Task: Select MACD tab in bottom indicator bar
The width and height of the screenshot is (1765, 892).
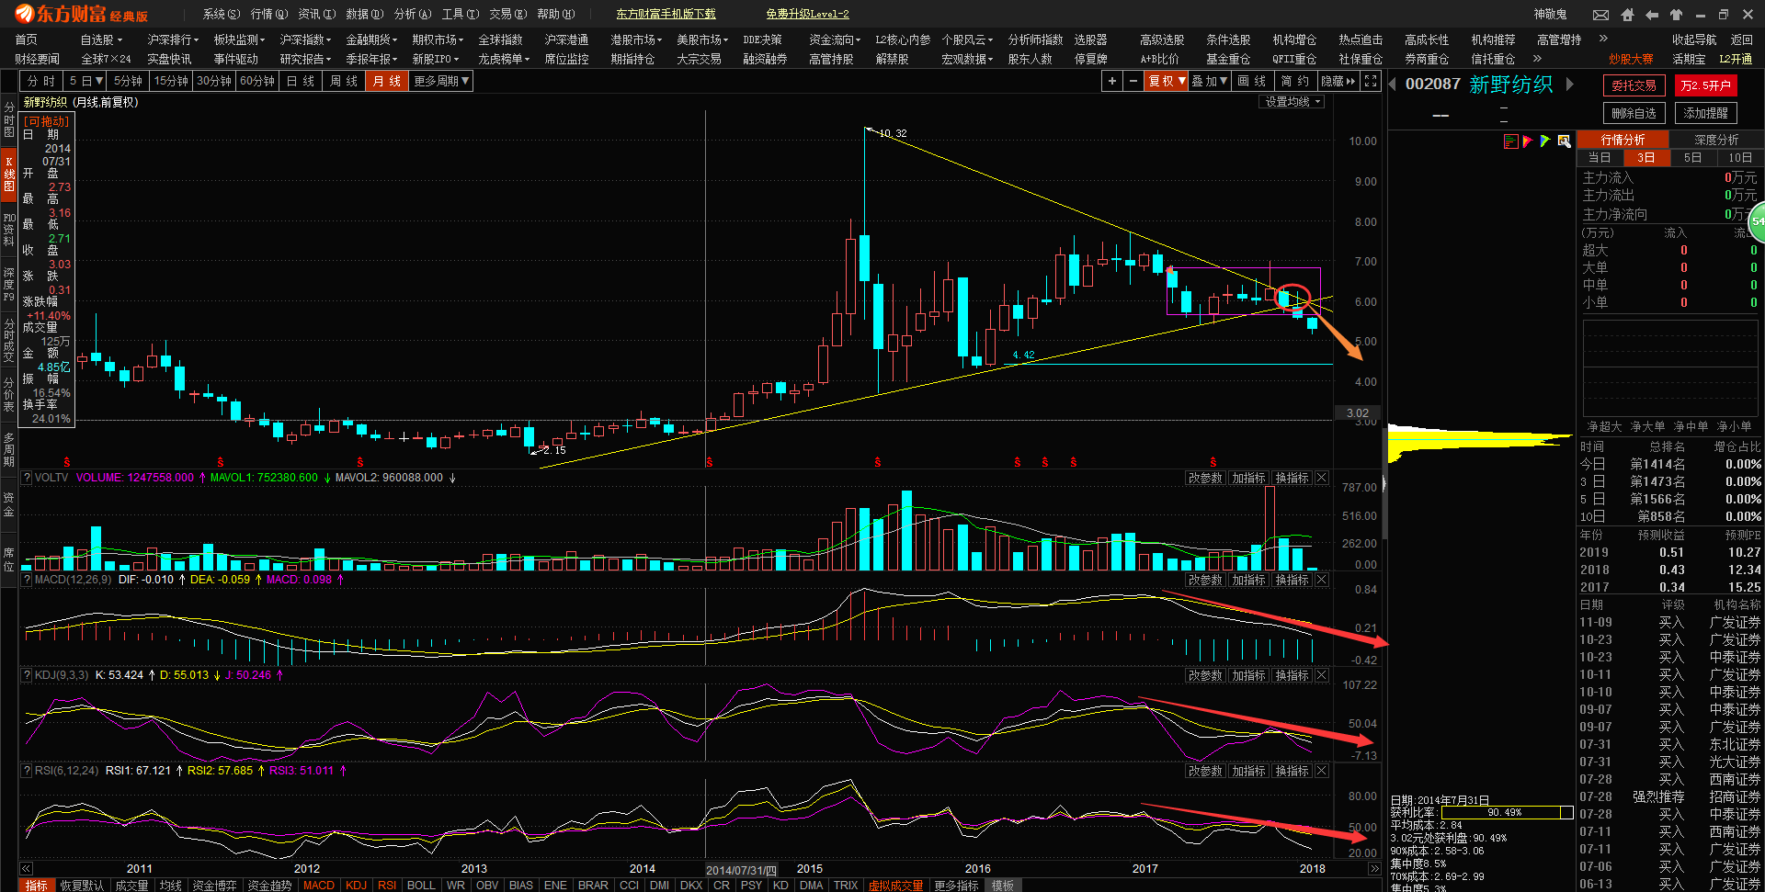Action: [x=319, y=885]
